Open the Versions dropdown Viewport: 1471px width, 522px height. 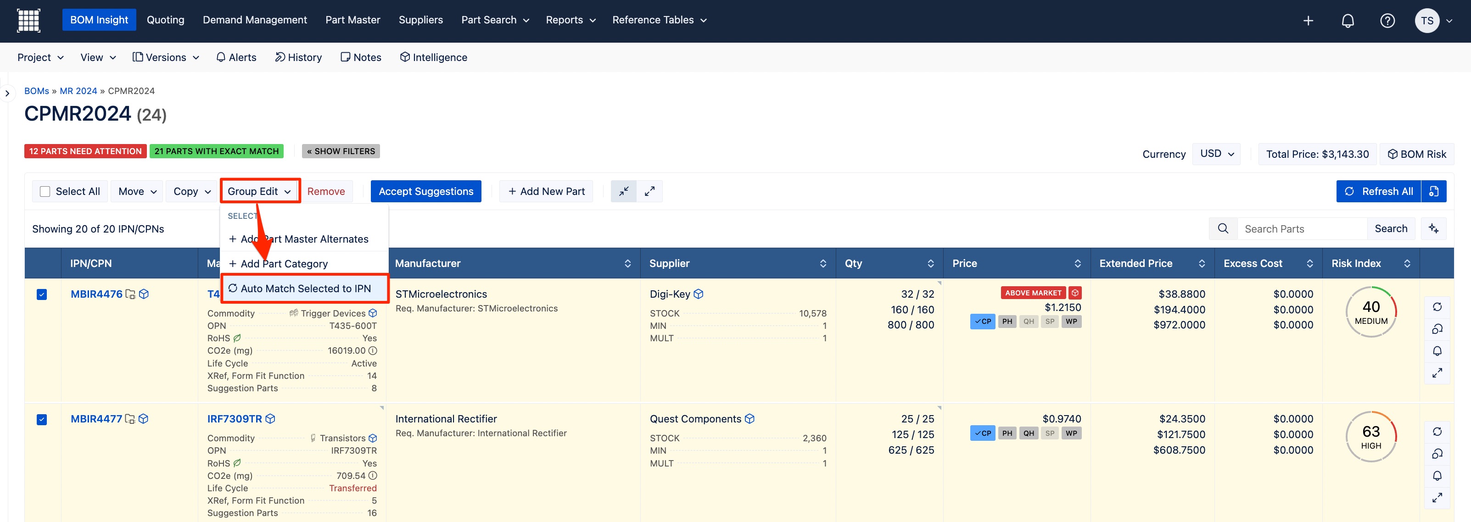pyautogui.click(x=166, y=58)
